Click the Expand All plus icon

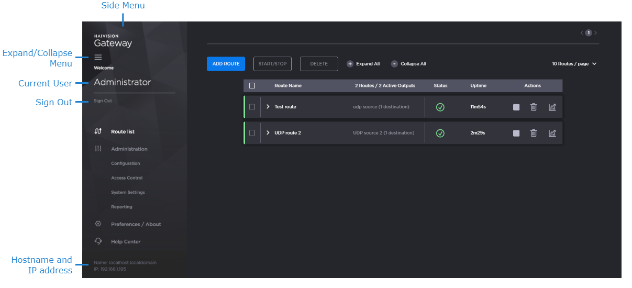click(x=350, y=64)
